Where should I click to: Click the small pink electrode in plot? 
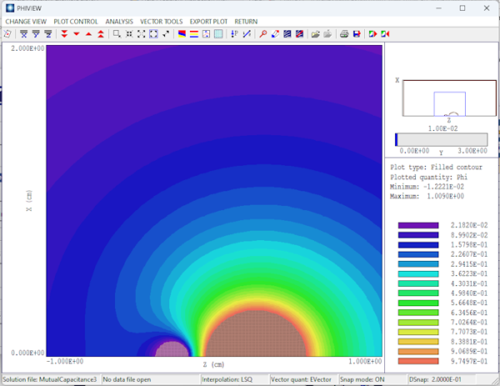click(x=172, y=349)
